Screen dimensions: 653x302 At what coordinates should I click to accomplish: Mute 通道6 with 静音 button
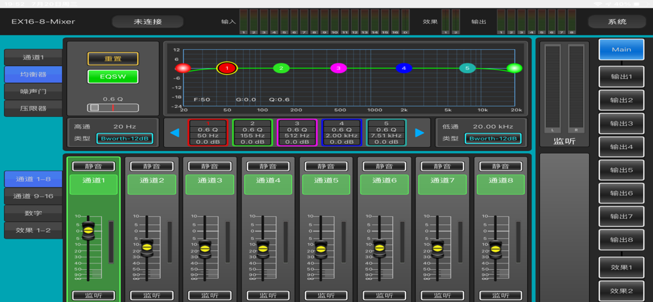384,166
